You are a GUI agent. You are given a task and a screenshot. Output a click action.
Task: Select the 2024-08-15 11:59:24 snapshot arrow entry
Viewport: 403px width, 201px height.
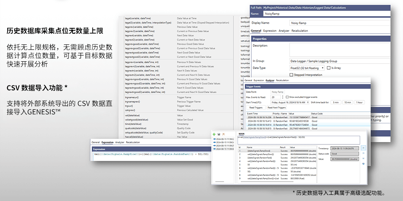pyautogui.click(x=223, y=142)
